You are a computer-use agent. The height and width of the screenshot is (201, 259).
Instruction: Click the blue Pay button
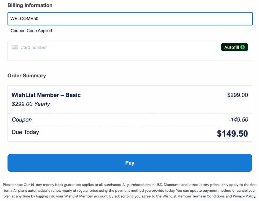point(130,163)
